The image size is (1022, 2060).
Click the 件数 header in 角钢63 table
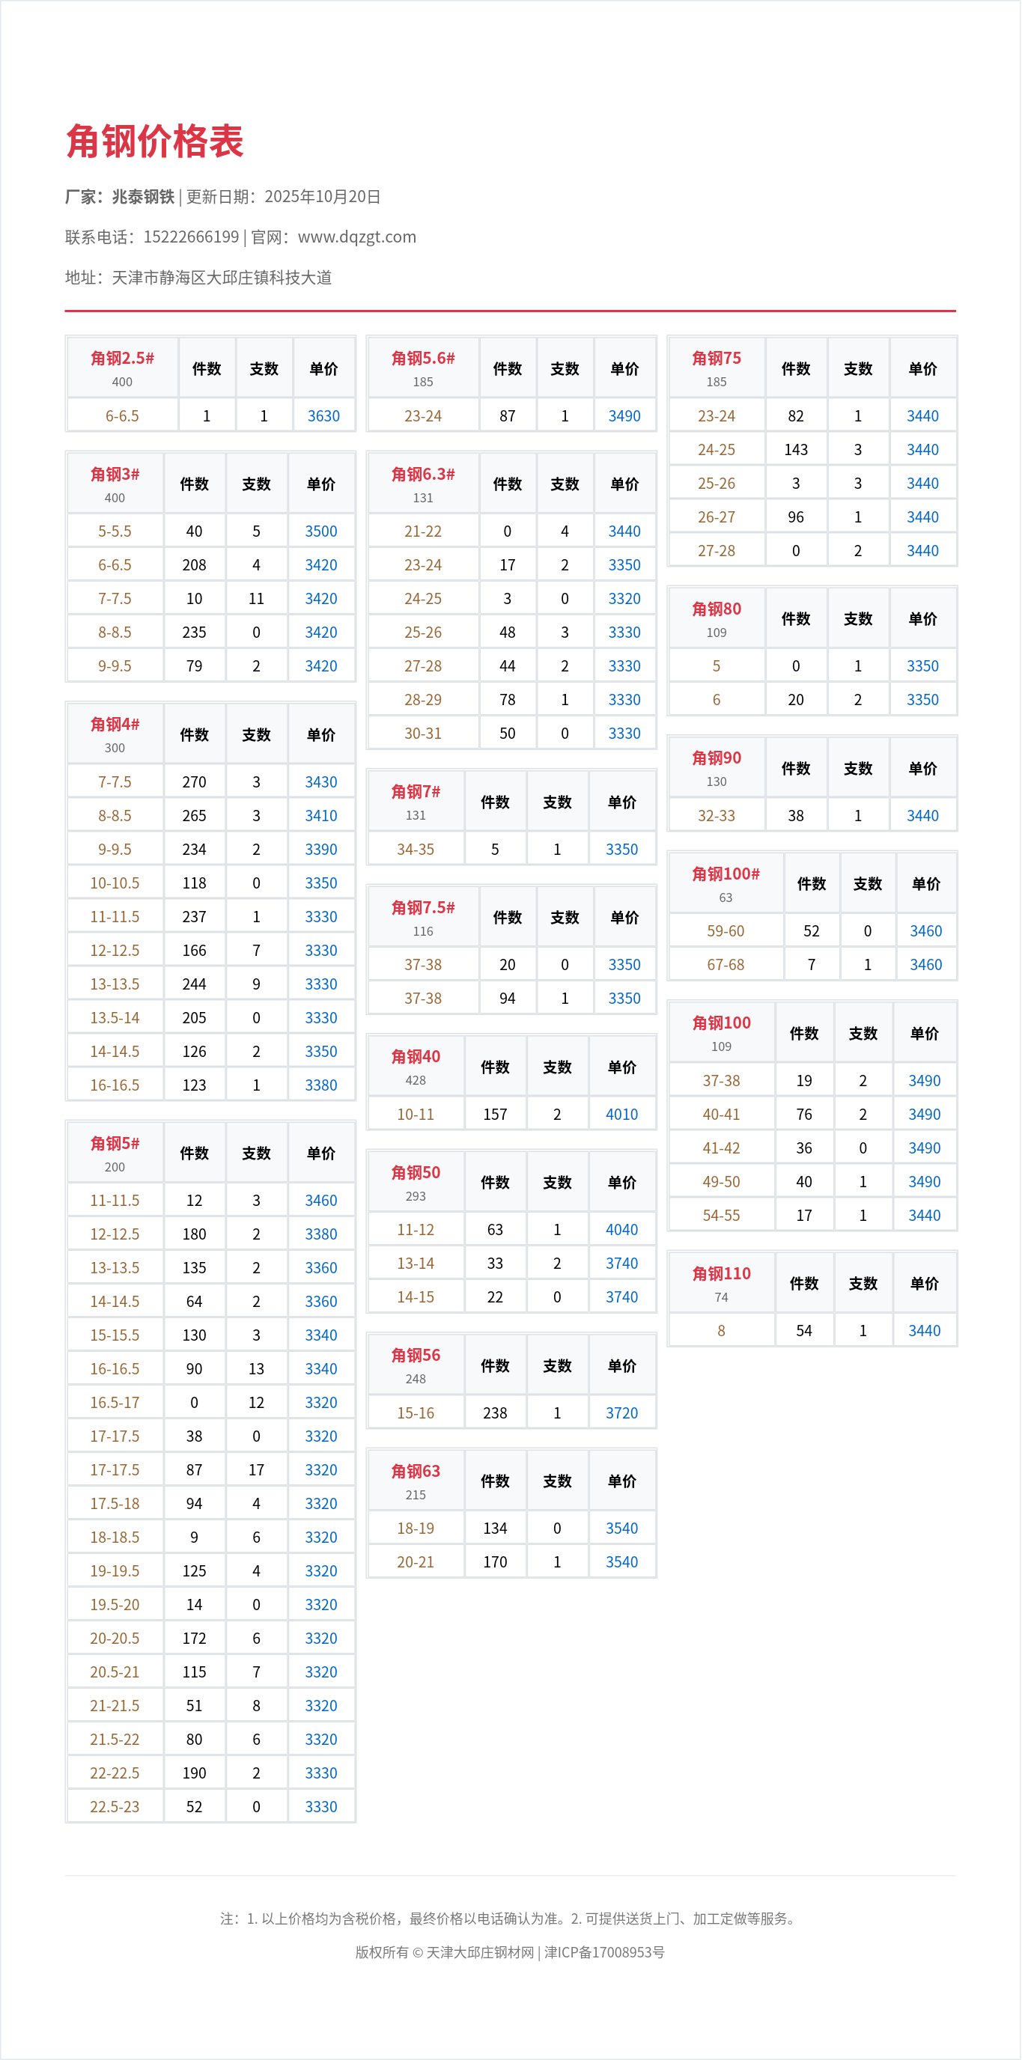pos(495,1481)
